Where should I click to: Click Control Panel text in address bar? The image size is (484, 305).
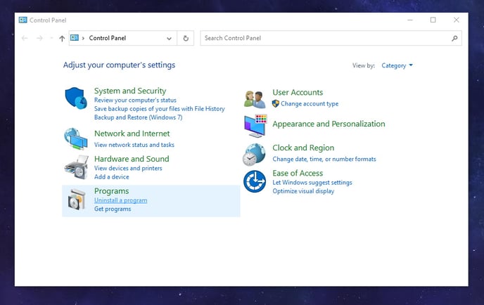point(108,38)
